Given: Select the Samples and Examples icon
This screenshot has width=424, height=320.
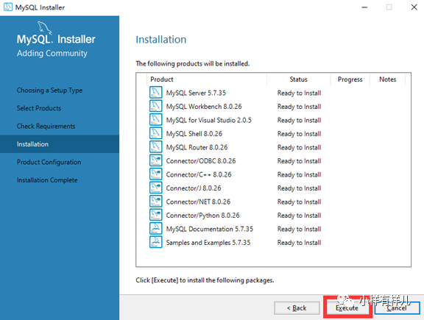Looking at the screenshot, I should pos(156,242).
